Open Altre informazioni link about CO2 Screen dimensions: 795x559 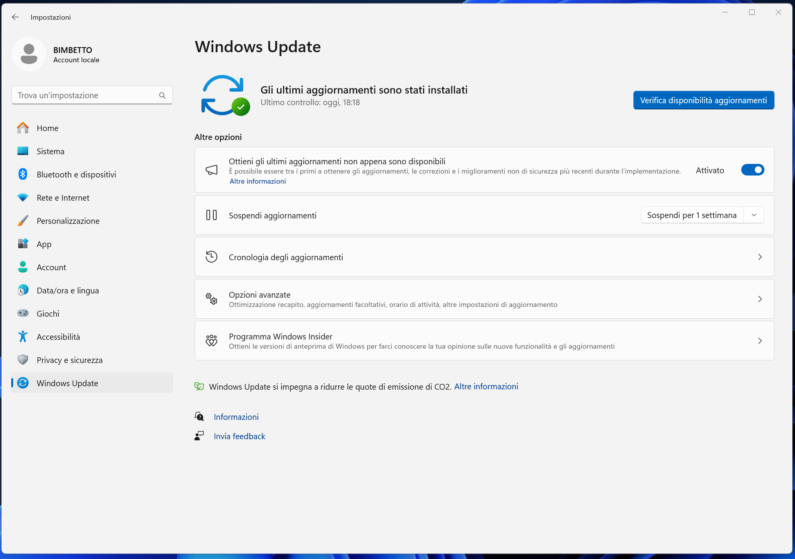point(486,387)
